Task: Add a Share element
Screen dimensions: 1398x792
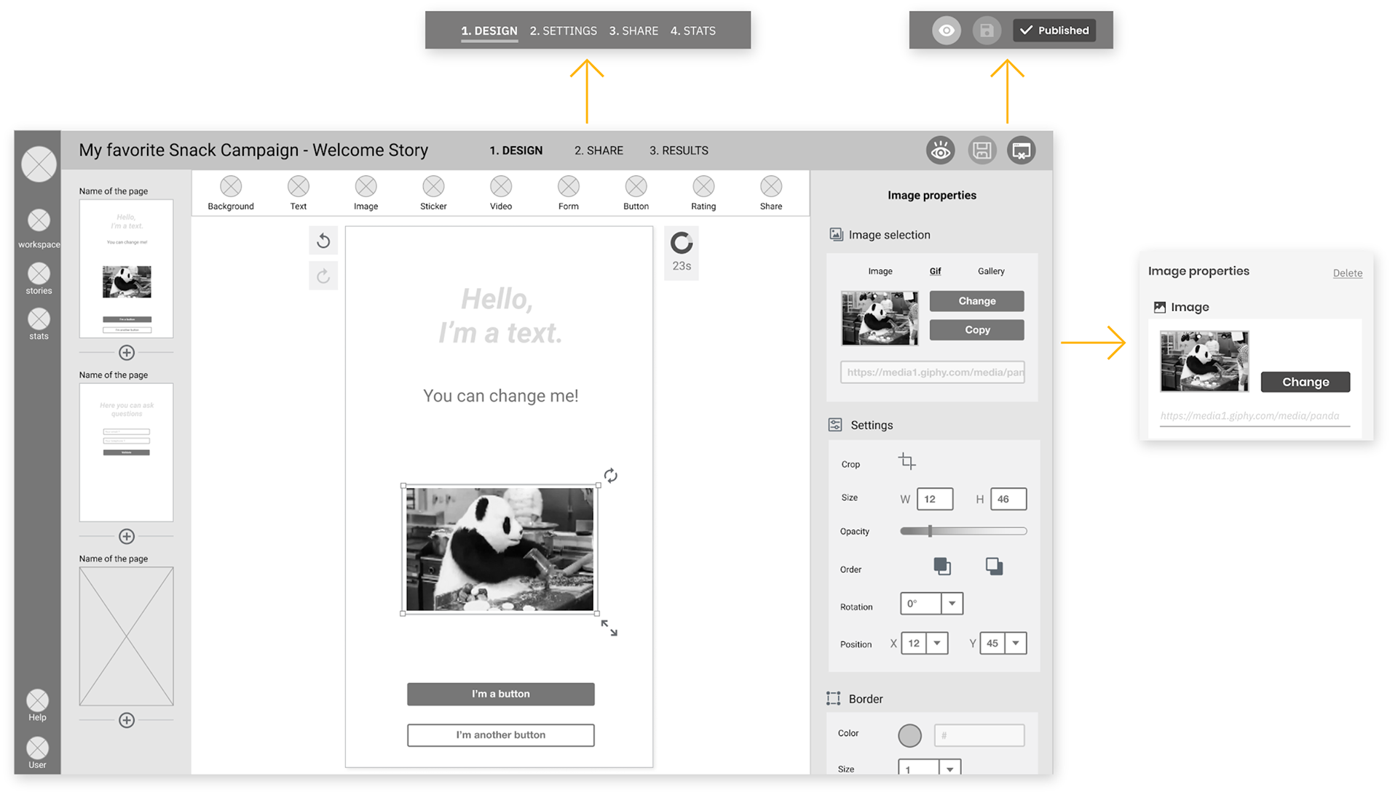Action: point(771,193)
